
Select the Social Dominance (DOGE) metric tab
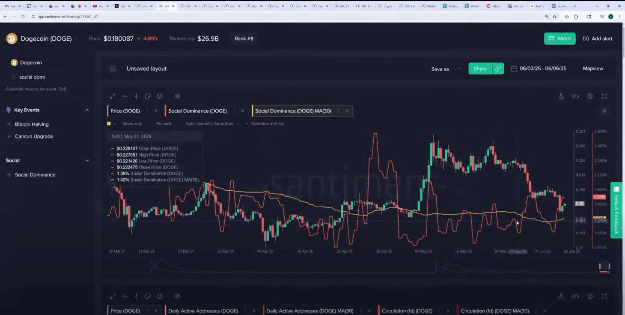coord(197,111)
